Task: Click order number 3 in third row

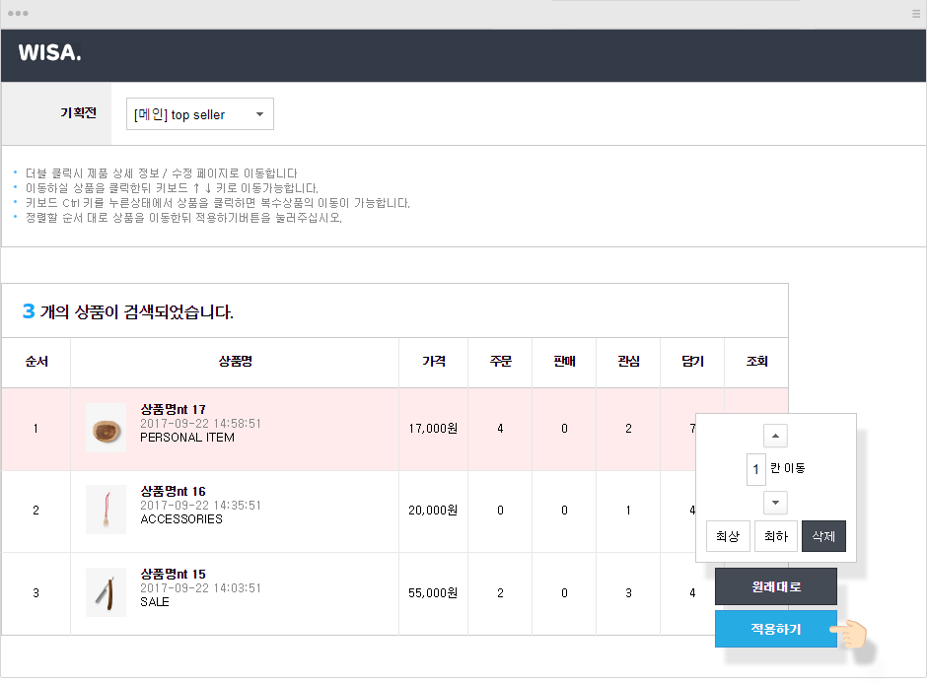Action: pos(36,592)
